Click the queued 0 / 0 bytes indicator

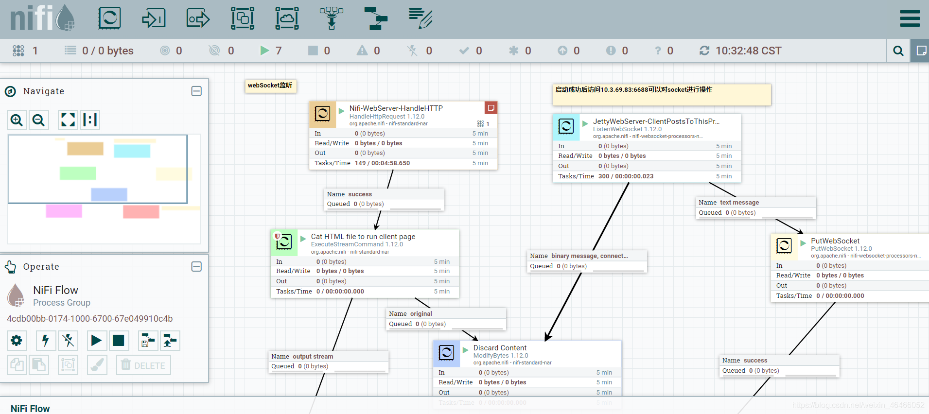(x=99, y=51)
